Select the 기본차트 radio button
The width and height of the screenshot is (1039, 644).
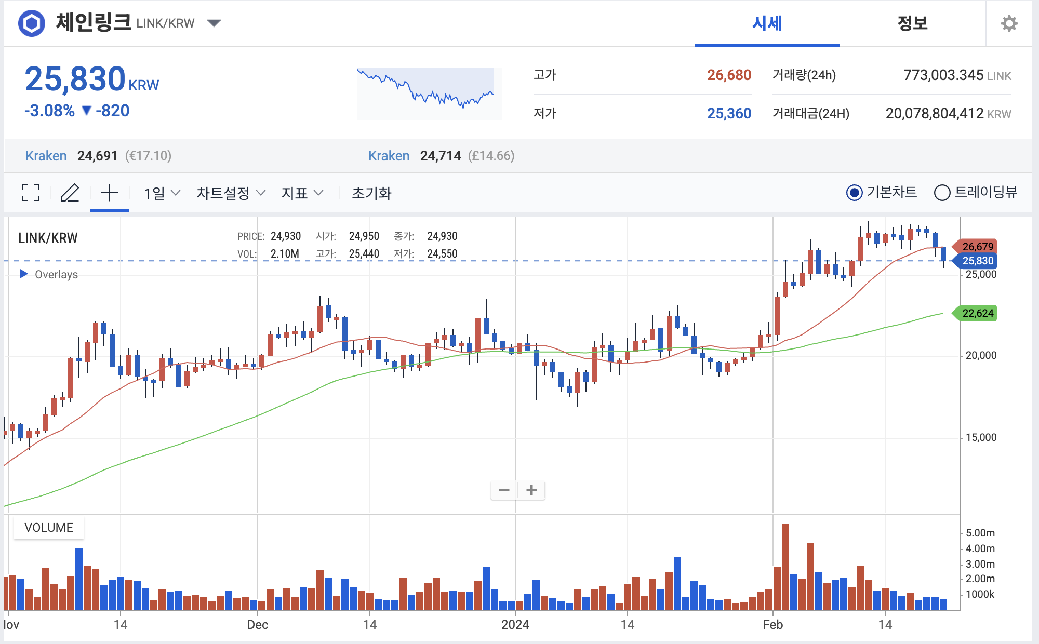[x=854, y=193]
